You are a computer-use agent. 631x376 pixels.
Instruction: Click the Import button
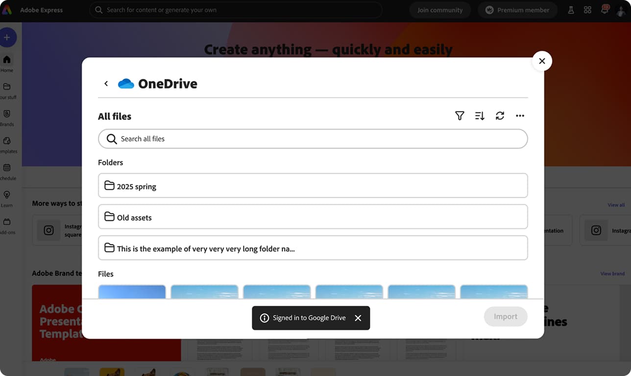click(x=506, y=317)
